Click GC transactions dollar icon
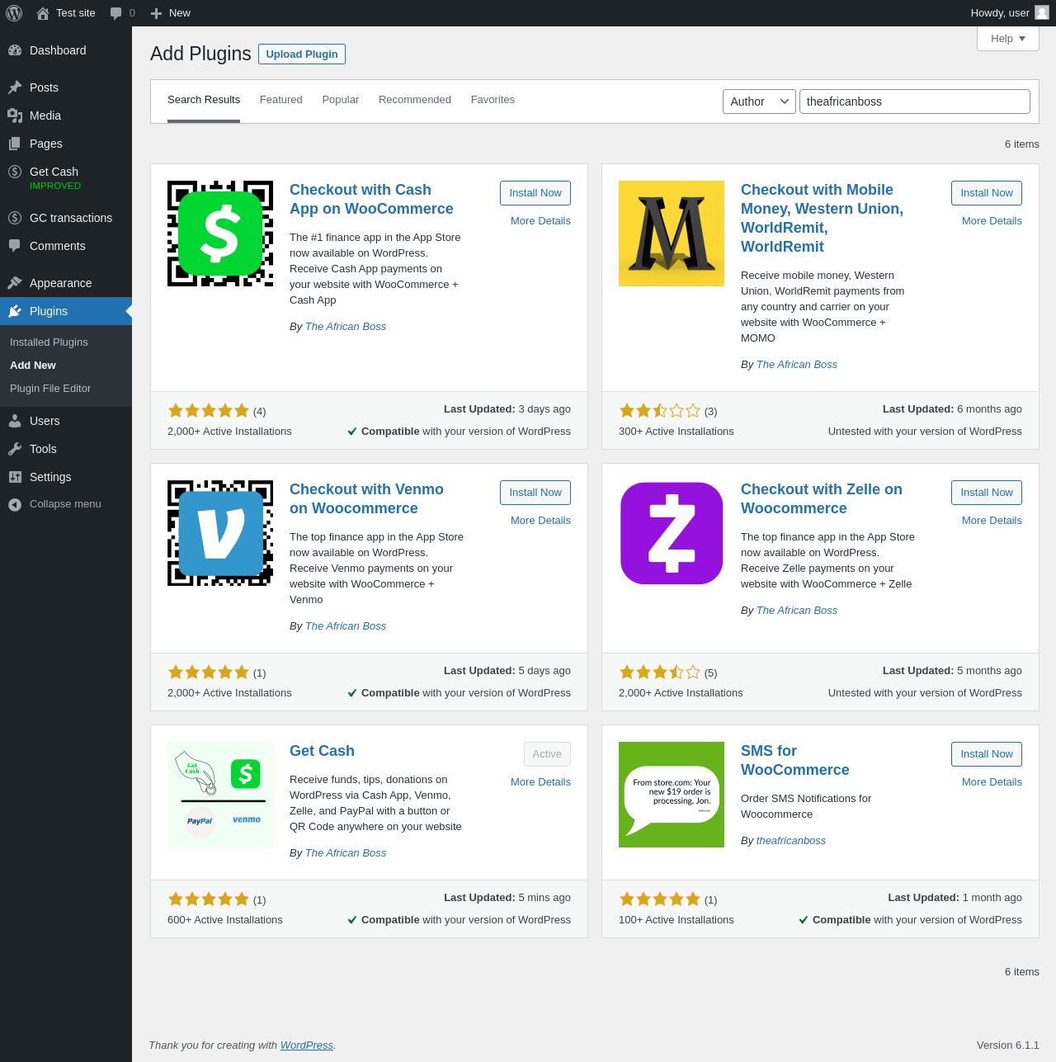 tap(15, 218)
